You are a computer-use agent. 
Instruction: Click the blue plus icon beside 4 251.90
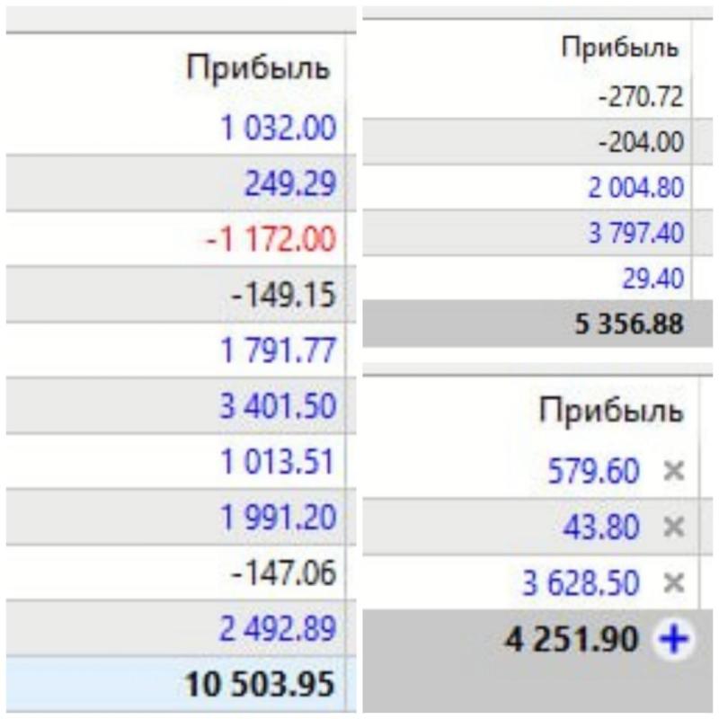pos(673,639)
